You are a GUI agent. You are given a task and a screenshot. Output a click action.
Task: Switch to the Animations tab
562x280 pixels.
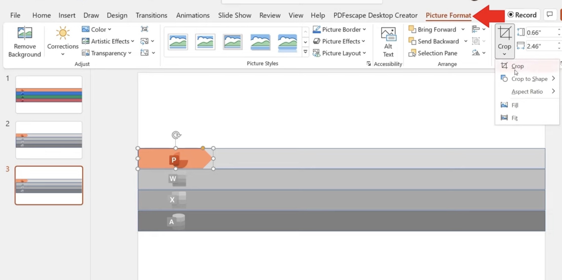[x=193, y=15]
